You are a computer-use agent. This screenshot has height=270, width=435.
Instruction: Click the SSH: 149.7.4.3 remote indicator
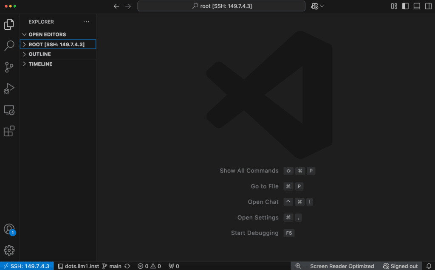pyautogui.click(x=27, y=266)
